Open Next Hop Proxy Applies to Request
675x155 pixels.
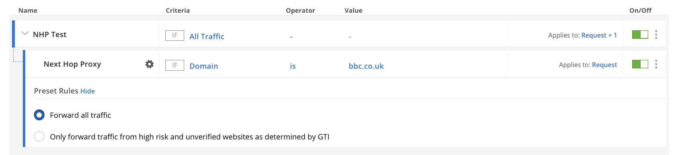tap(604, 65)
